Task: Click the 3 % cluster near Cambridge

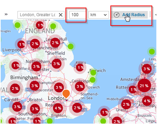Action: [x=80, y=86]
